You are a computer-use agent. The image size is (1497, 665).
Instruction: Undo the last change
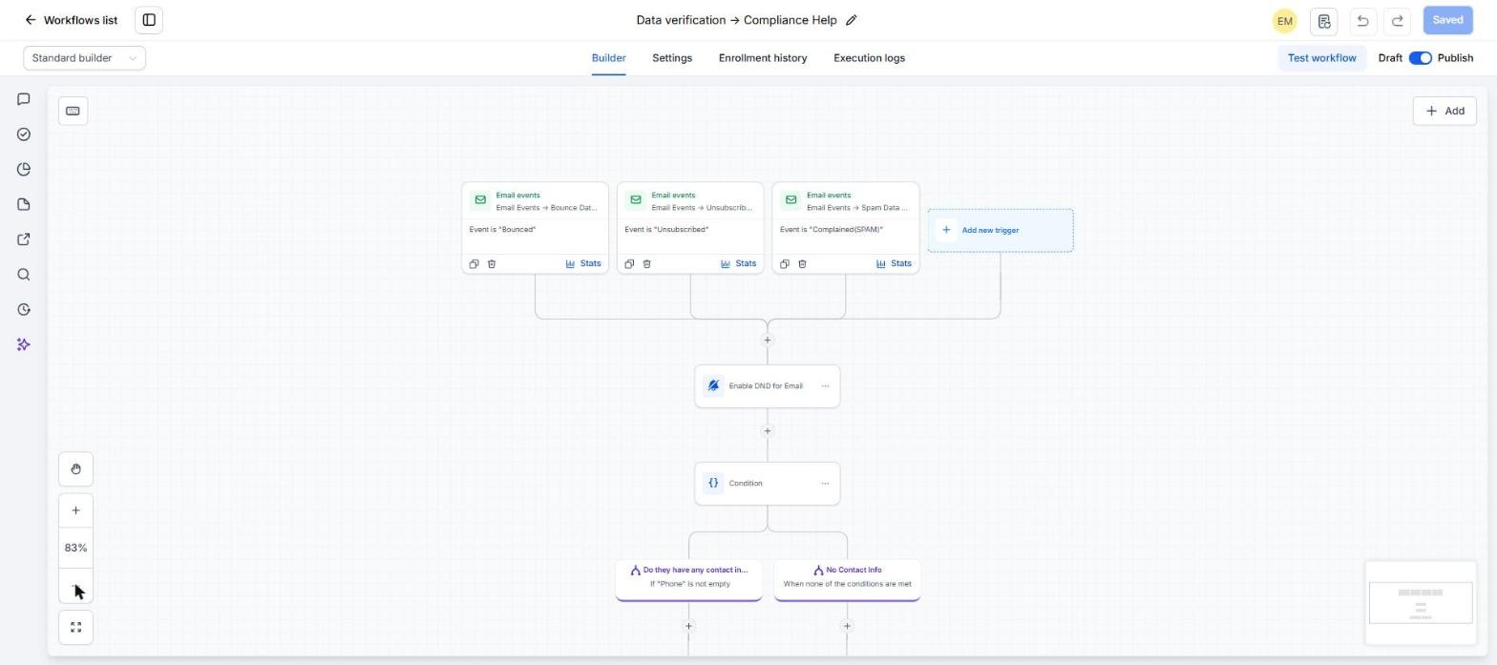tap(1362, 20)
